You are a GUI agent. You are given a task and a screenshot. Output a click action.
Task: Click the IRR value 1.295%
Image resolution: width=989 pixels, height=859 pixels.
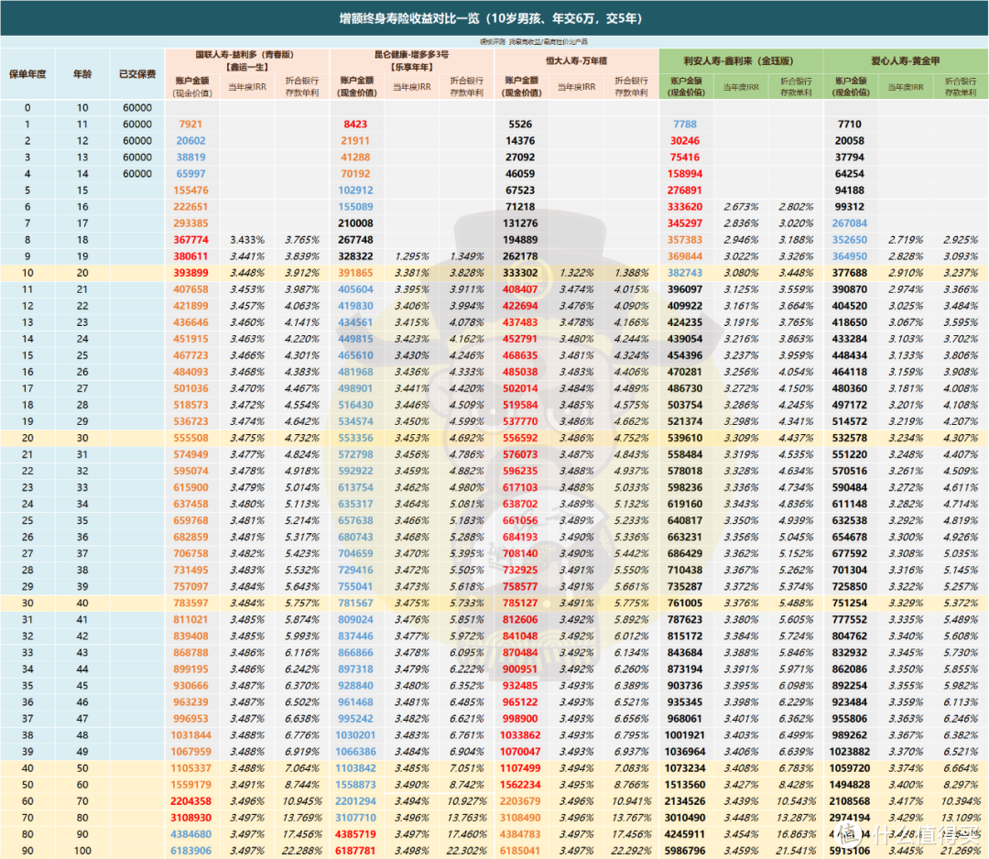point(411,256)
